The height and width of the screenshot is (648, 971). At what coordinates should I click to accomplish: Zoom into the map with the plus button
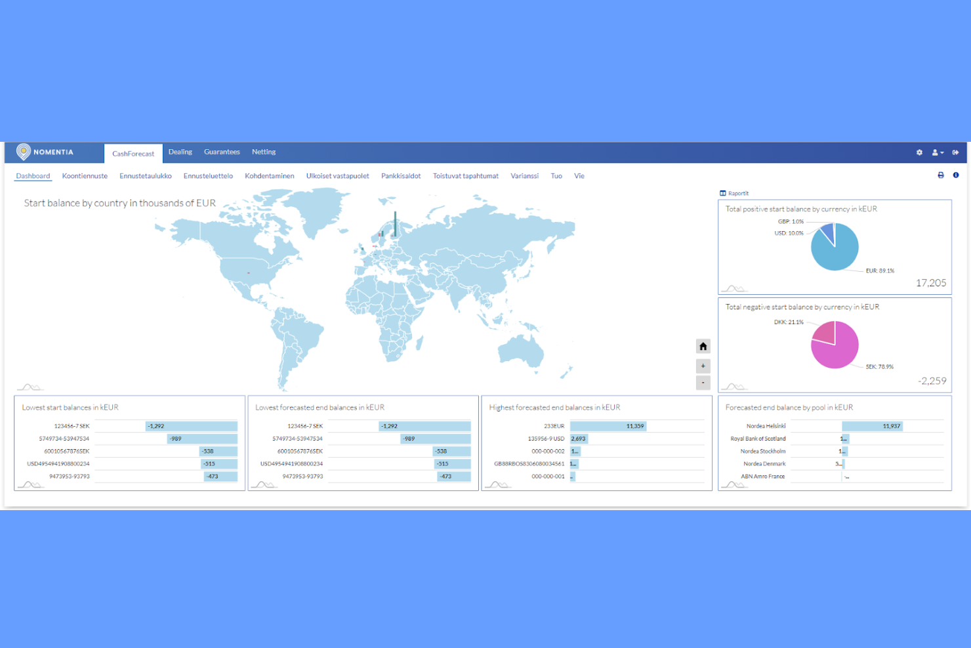pos(703,366)
